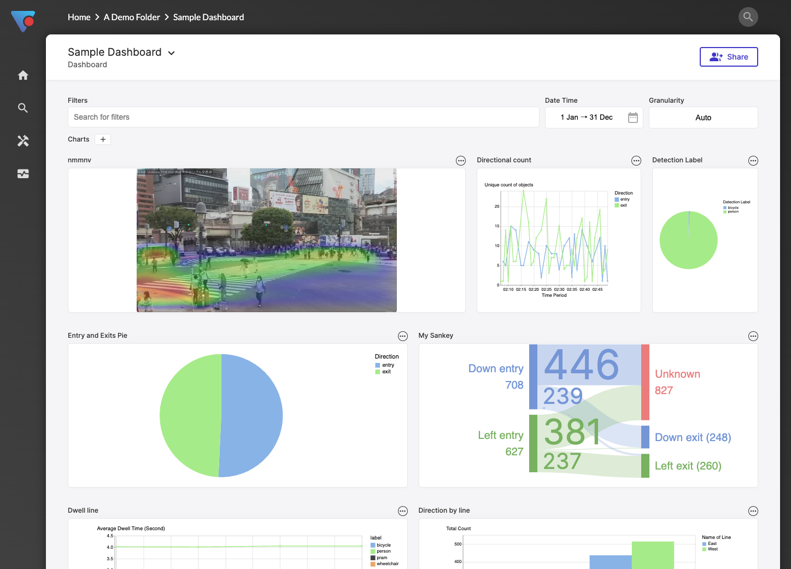The image size is (791, 569).
Task: Add a new chart with plus button
Action: point(103,139)
